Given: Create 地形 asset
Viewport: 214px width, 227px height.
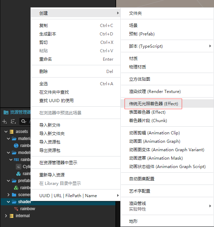Looking at the screenshot, I should [x=167, y=221].
